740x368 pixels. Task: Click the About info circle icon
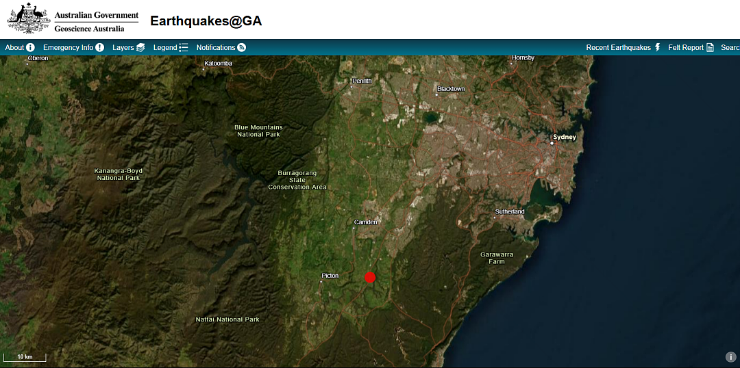[x=30, y=48]
